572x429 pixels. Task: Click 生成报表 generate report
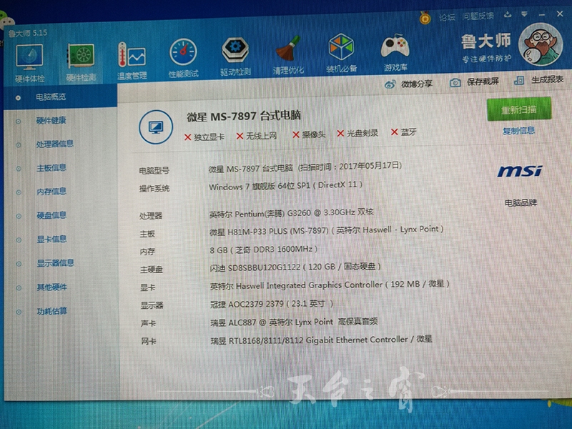(539, 79)
